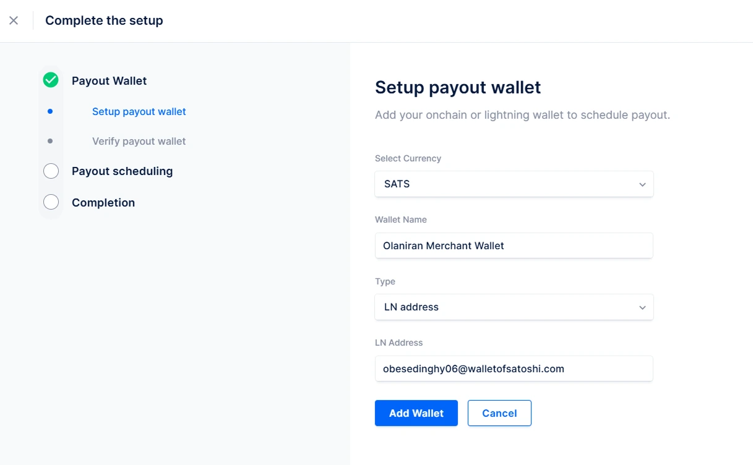Click the chevron on the Currency dropdown
The image size is (753, 465).
pyautogui.click(x=642, y=184)
